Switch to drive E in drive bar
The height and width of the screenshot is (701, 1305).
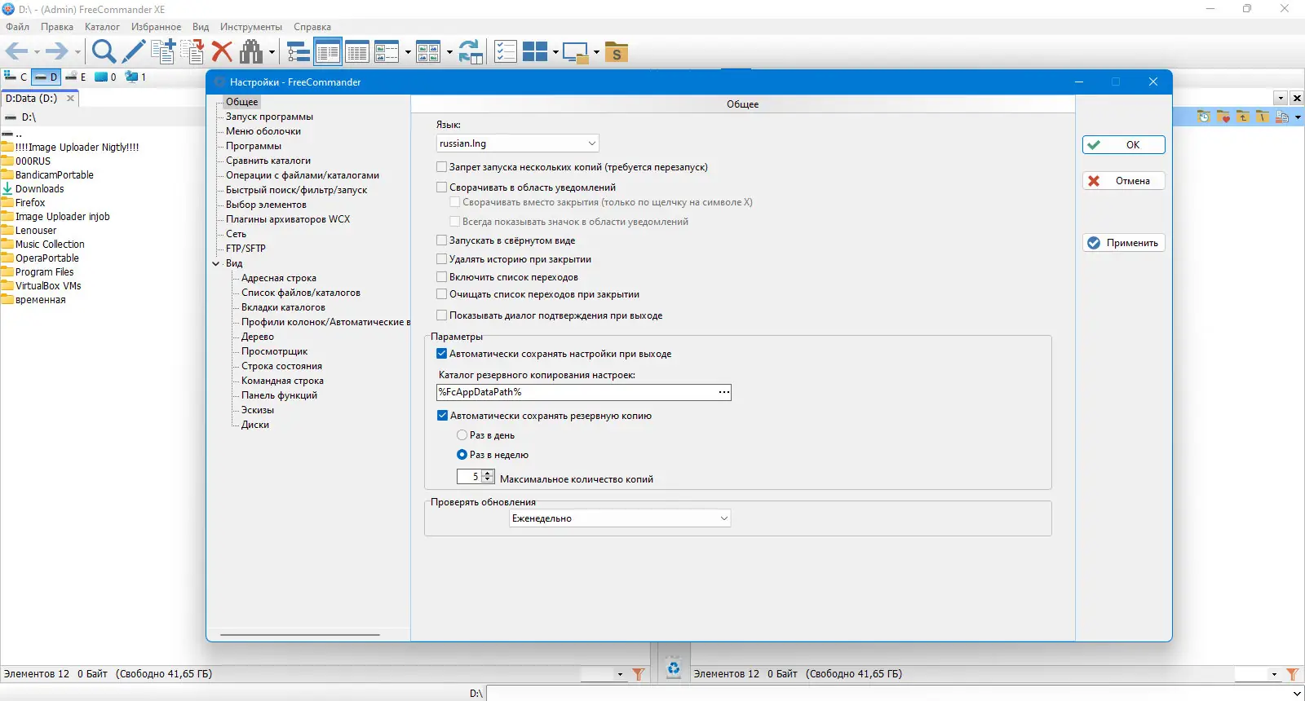point(76,77)
